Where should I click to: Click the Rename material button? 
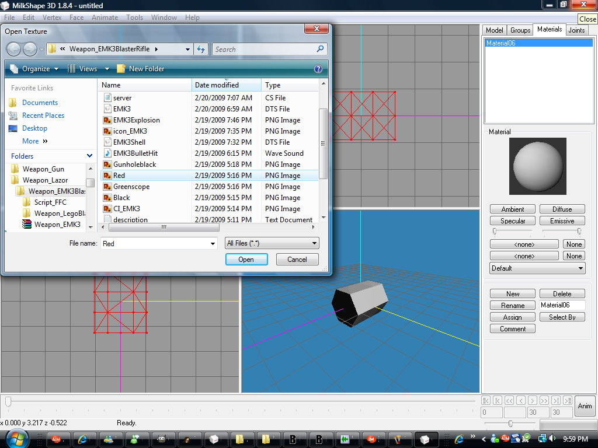513,306
